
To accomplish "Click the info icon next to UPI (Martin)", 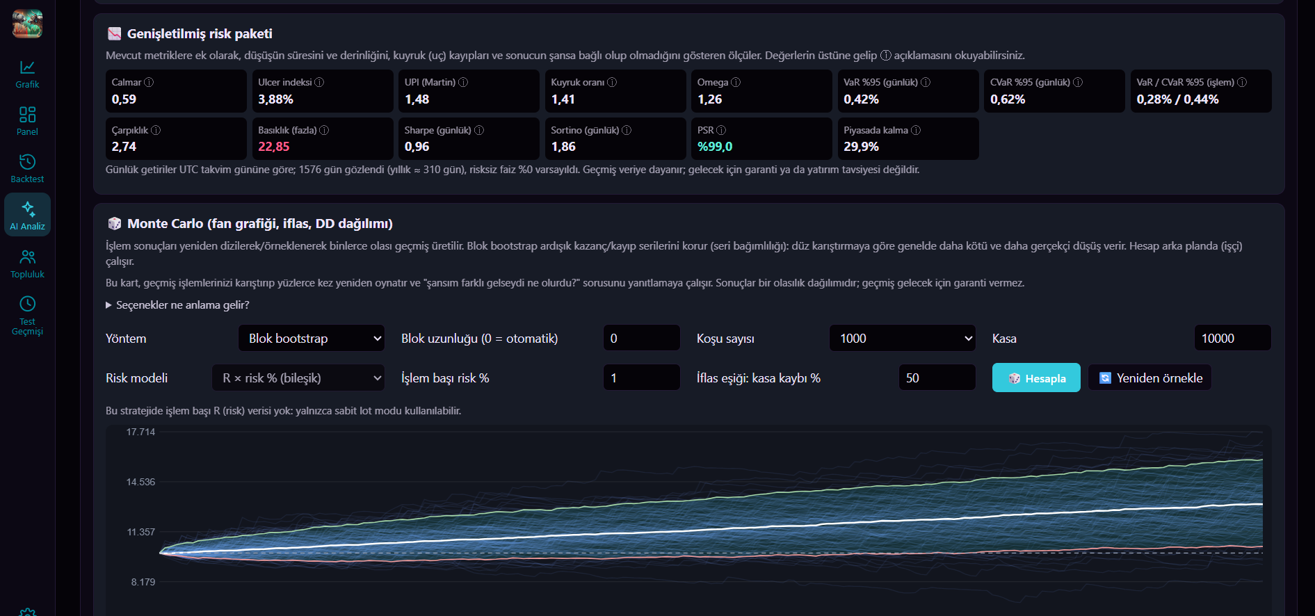I will pos(463,82).
